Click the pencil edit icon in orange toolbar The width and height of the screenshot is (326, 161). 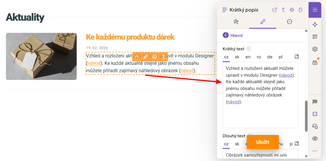pos(145,57)
